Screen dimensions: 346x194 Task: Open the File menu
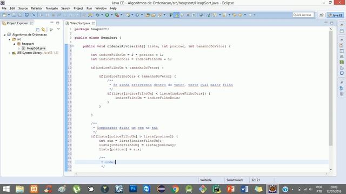(x=4, y=9)
